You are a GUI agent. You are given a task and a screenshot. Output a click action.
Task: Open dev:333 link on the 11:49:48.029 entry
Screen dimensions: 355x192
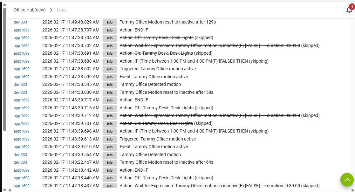click(20, 22)
